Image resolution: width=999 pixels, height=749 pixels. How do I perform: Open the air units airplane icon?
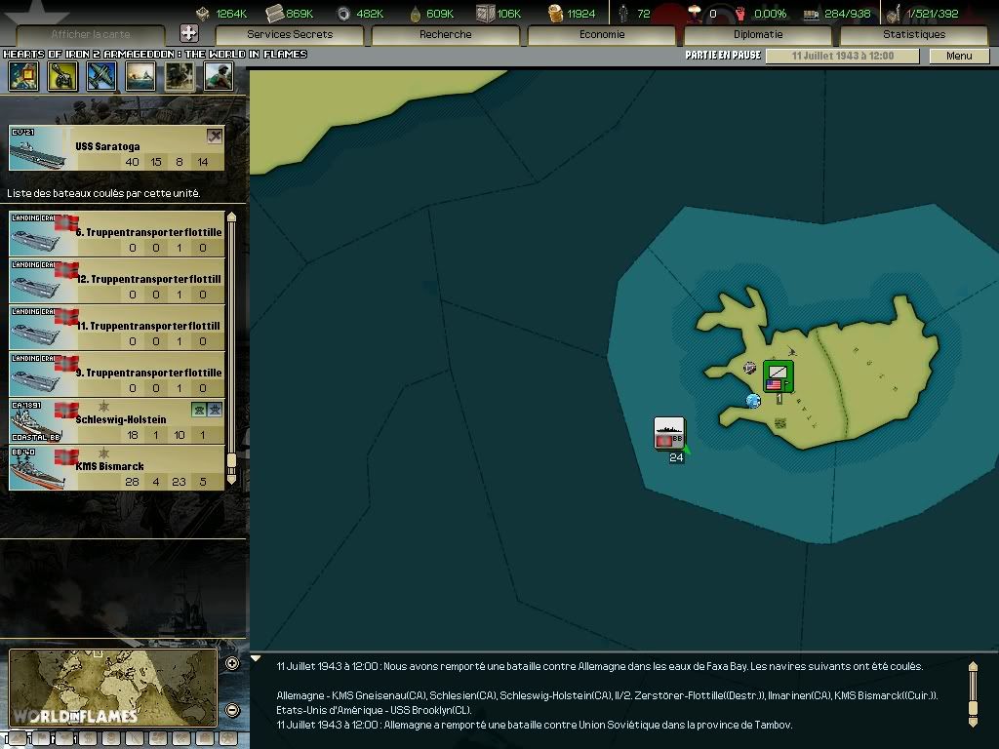[x=101, y=76]
